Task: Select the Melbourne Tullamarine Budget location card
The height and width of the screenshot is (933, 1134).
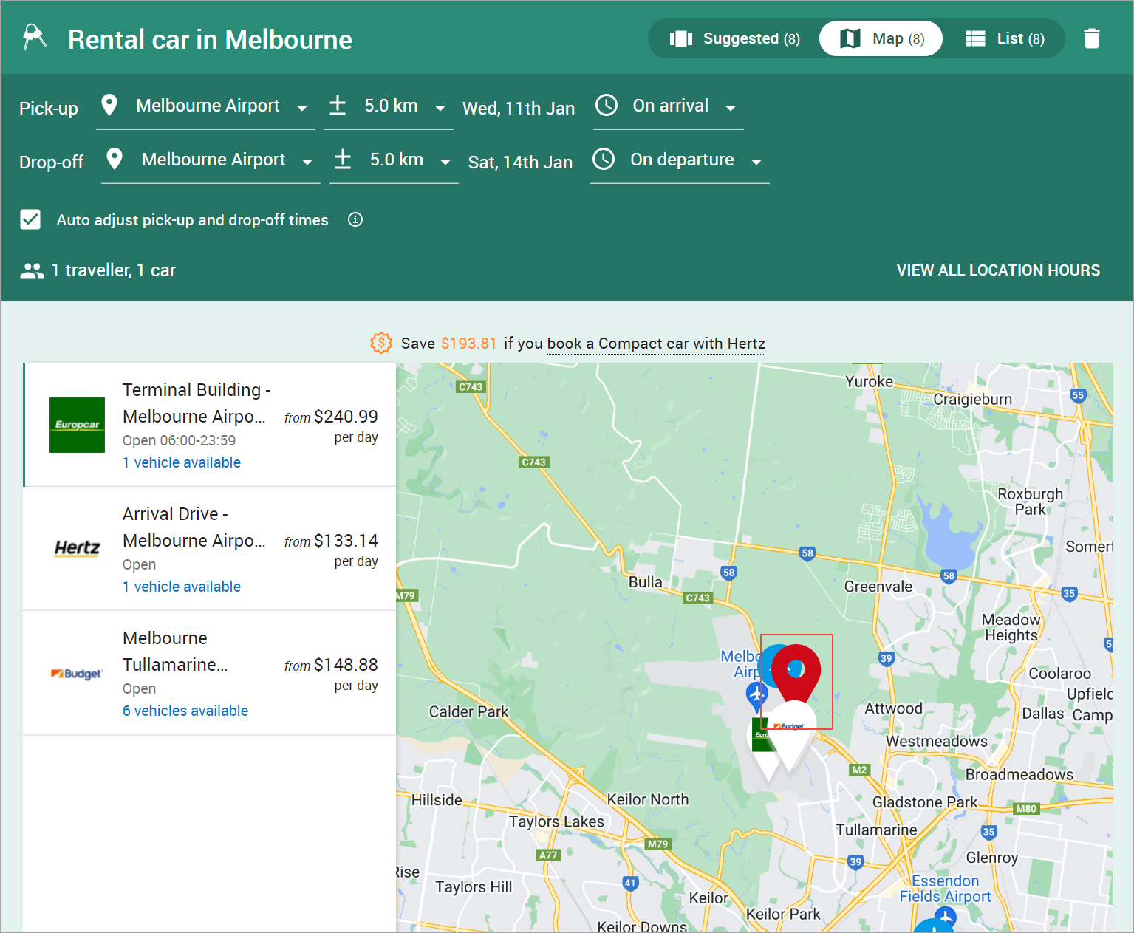Action: pyautogui.click(x=210, y=673)
